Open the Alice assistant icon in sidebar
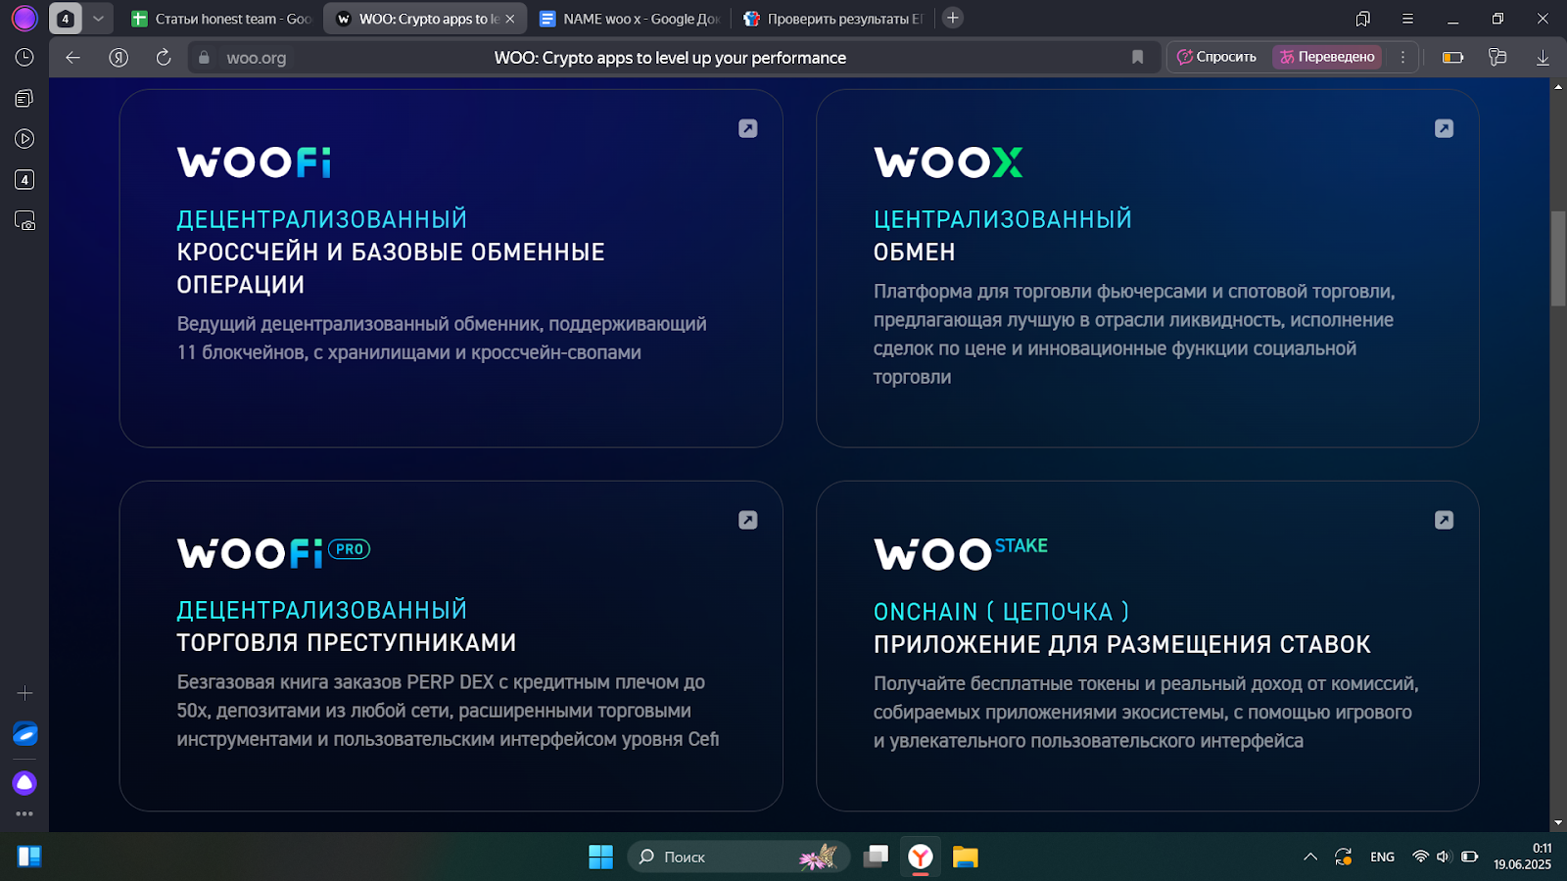Screen dimensions: 1567x881 pos(24,783)
